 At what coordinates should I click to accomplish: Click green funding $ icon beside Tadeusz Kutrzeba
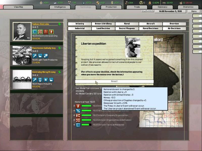point(59,24)
